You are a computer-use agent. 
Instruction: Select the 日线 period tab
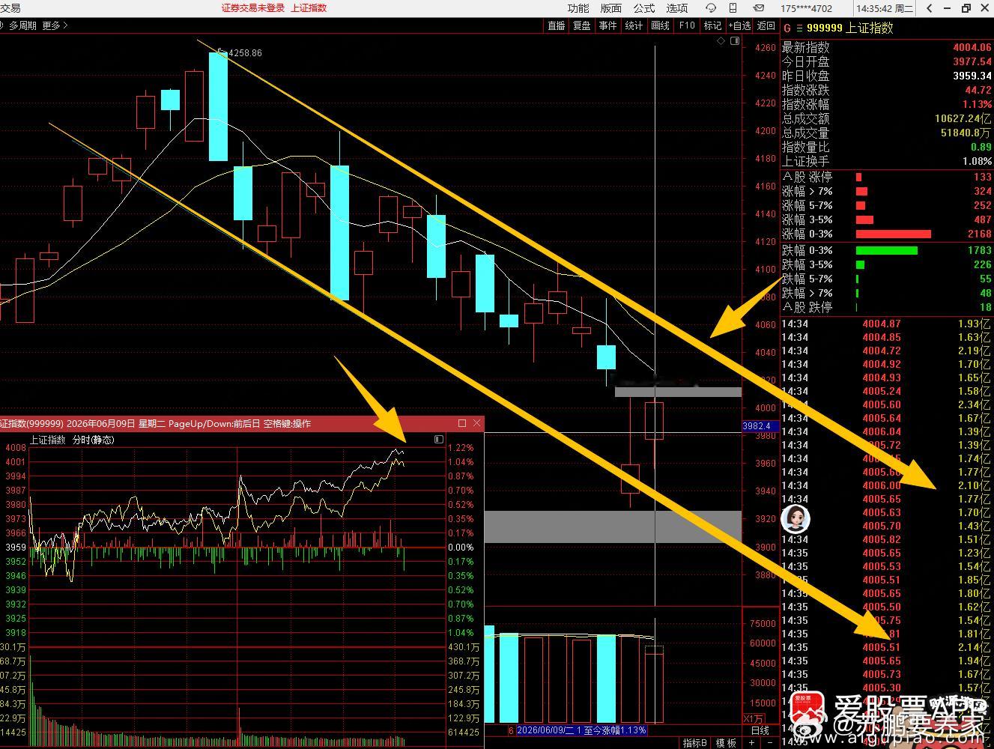[760, 730]
